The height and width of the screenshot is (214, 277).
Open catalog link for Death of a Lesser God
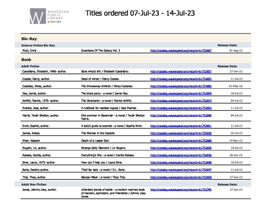tap(181, 141)
